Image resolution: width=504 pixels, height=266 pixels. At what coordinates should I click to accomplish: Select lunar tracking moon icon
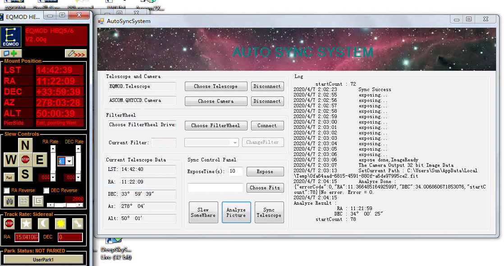pos(43,223)
